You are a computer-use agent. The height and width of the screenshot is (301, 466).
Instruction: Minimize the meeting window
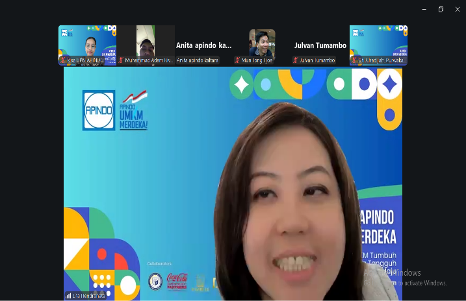(x=424, y=9)
